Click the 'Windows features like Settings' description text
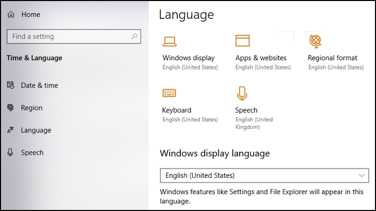The width and height of the screenshot is (376, 211). pyautogui.click(x=262, y=196)
